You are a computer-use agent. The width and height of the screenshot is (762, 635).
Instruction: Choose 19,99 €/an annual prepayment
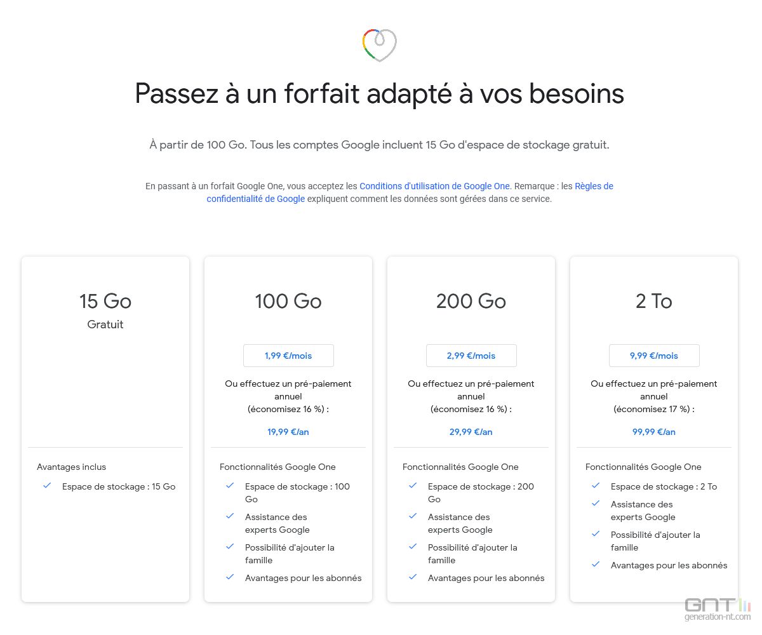288,432
